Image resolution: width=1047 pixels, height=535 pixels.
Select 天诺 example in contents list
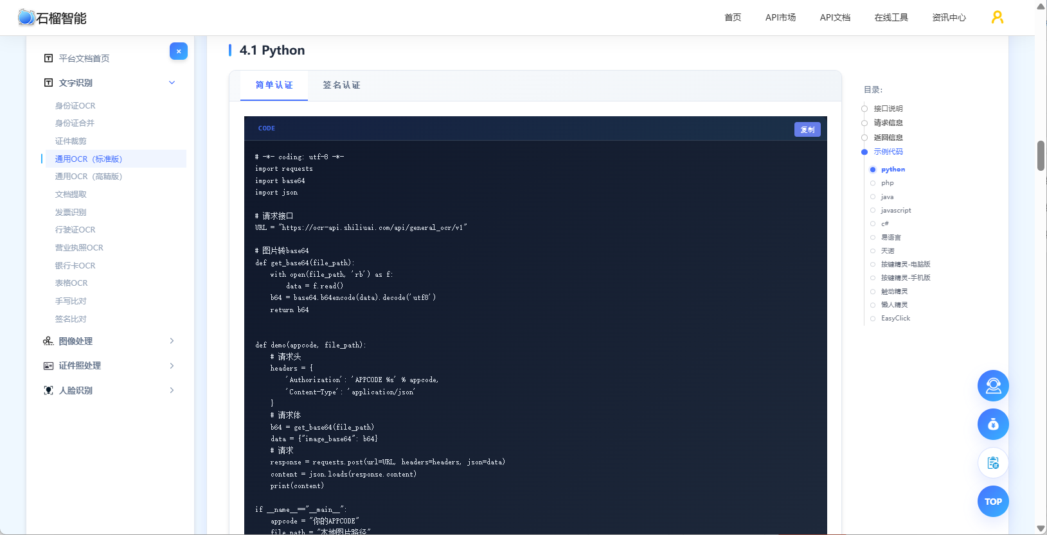[x=888, y=251]
